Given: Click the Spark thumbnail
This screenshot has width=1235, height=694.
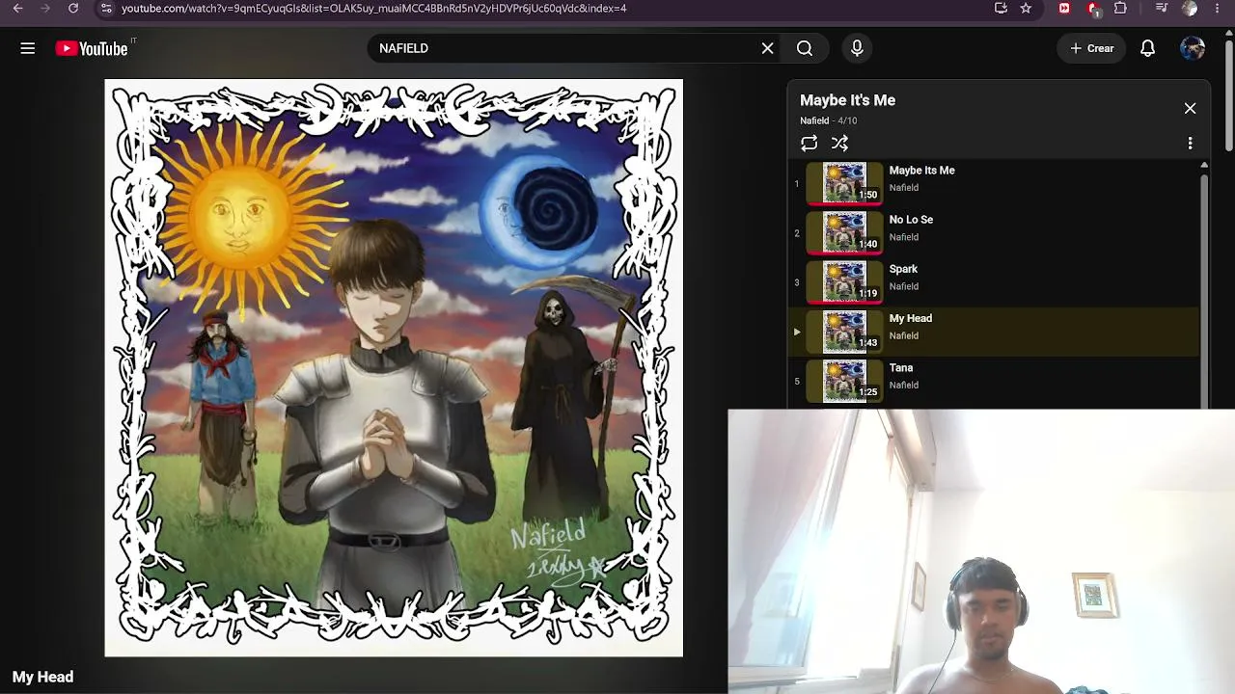Looking at the screenshot, I should pos(844,281).
